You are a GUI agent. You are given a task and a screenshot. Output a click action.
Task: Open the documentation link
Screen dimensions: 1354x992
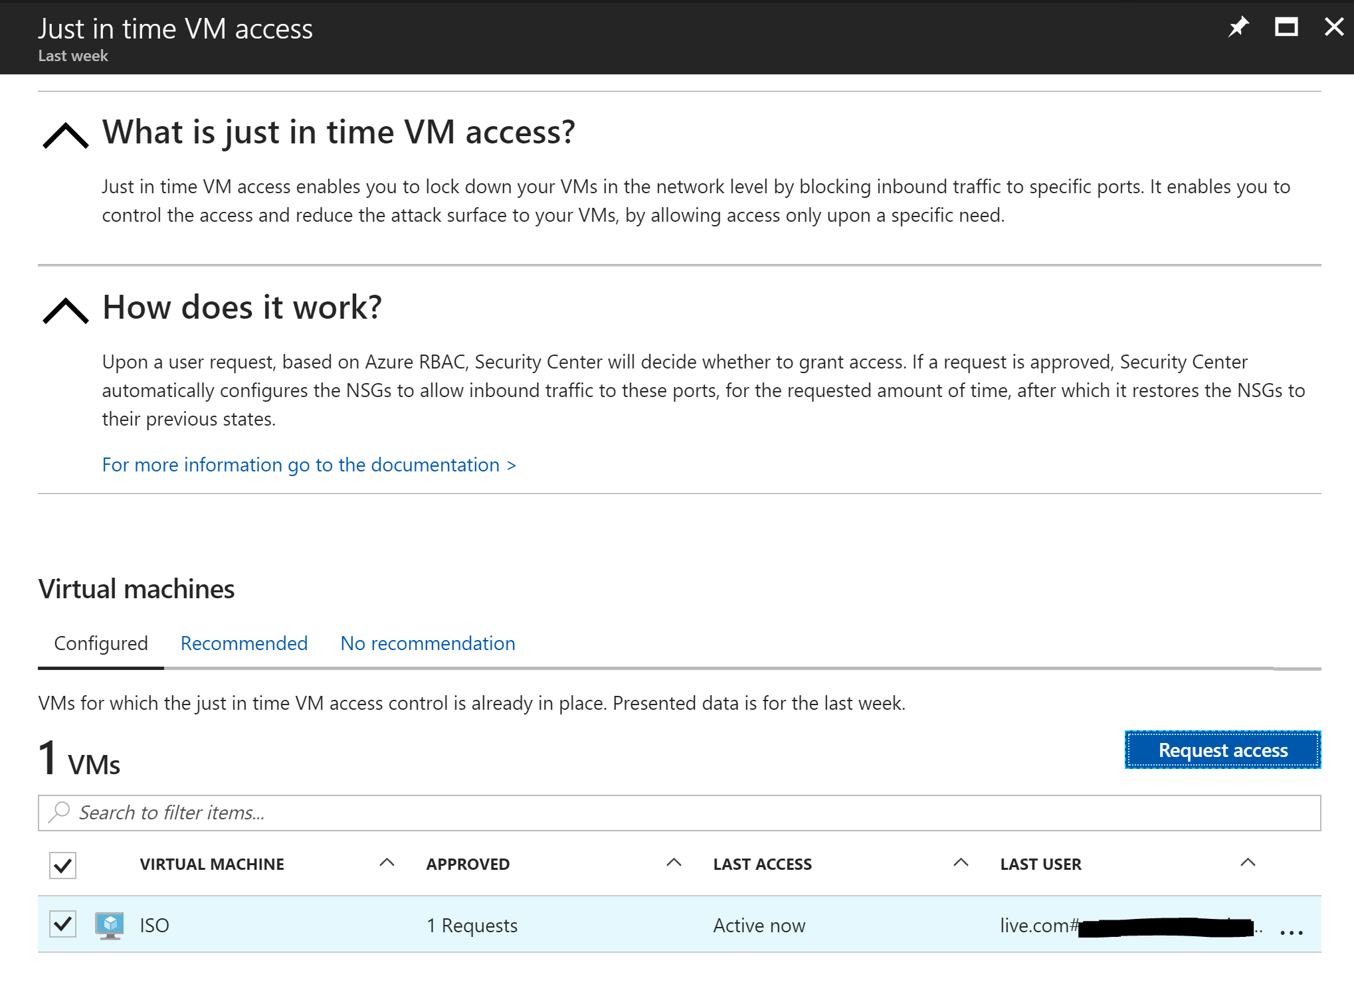[x=308, y=465]
